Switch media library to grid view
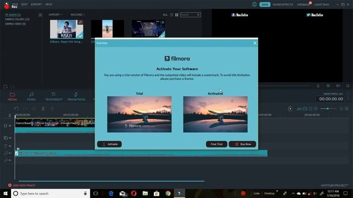The image size is (353, 198). coord(176,15)
